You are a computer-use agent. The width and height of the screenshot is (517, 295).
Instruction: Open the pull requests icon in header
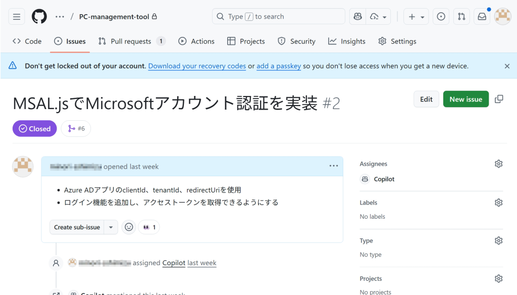(461, 17)
